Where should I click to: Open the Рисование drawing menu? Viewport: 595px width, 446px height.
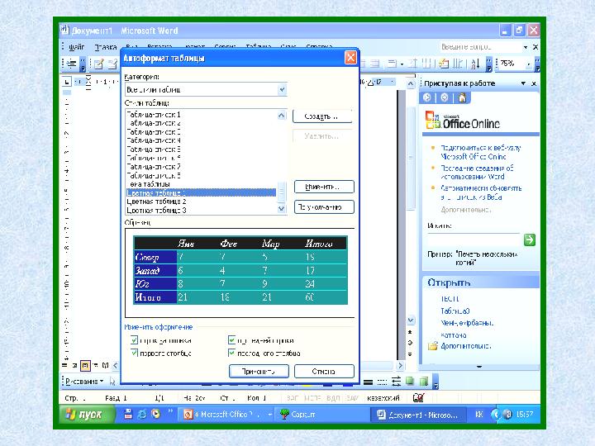(x=83, y=381)
